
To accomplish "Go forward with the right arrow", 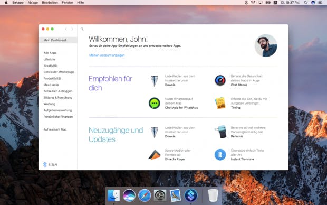I will coord(72,29).
